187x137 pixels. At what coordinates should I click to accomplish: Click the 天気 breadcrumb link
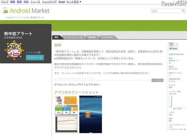point(27,17)
